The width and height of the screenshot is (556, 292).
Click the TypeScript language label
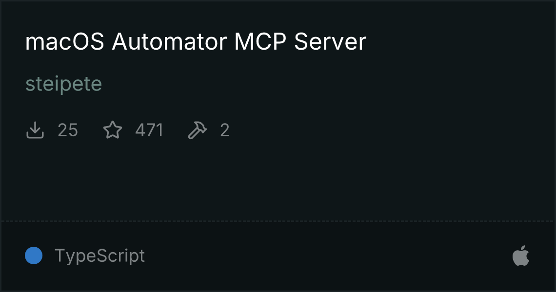(99, 256)
